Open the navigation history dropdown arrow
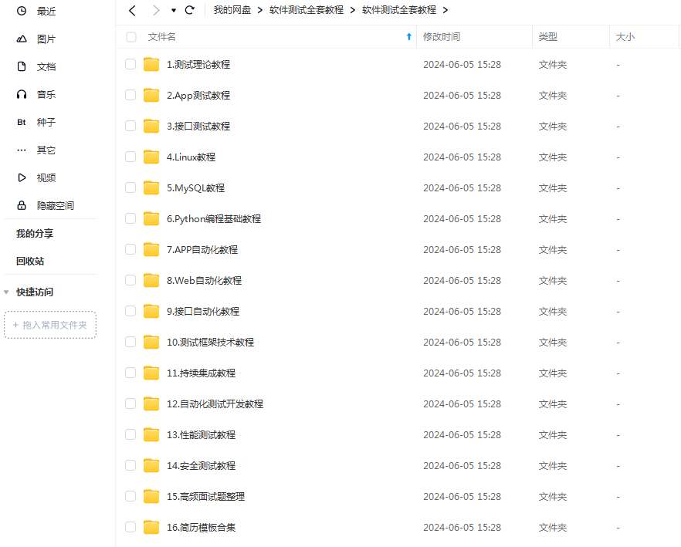The image size is (681, 547). (174, 11)
